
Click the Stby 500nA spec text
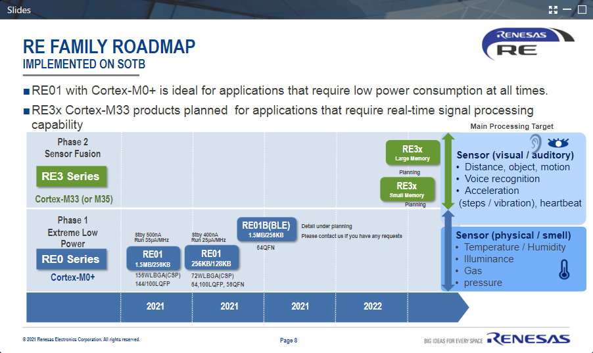pyautogui.click(x=148, y=235)
